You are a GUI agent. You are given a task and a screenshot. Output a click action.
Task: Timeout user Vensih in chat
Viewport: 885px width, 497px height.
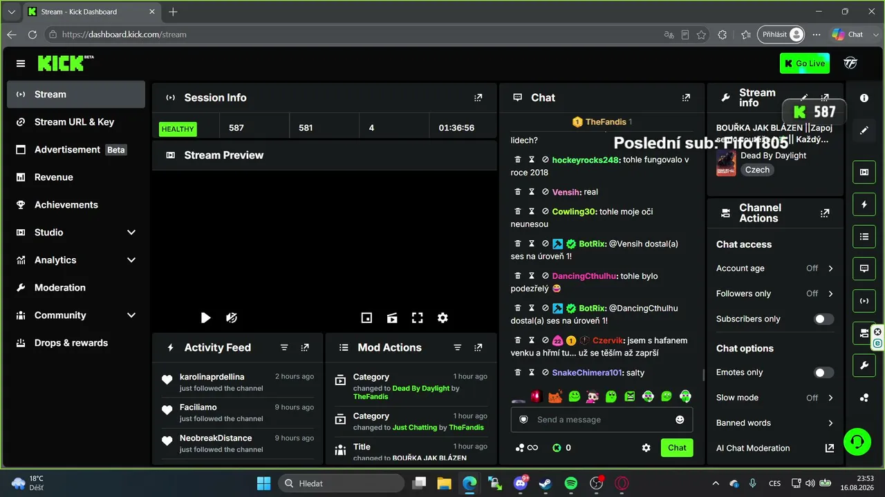pyautogui.click(x=532, y=192)
